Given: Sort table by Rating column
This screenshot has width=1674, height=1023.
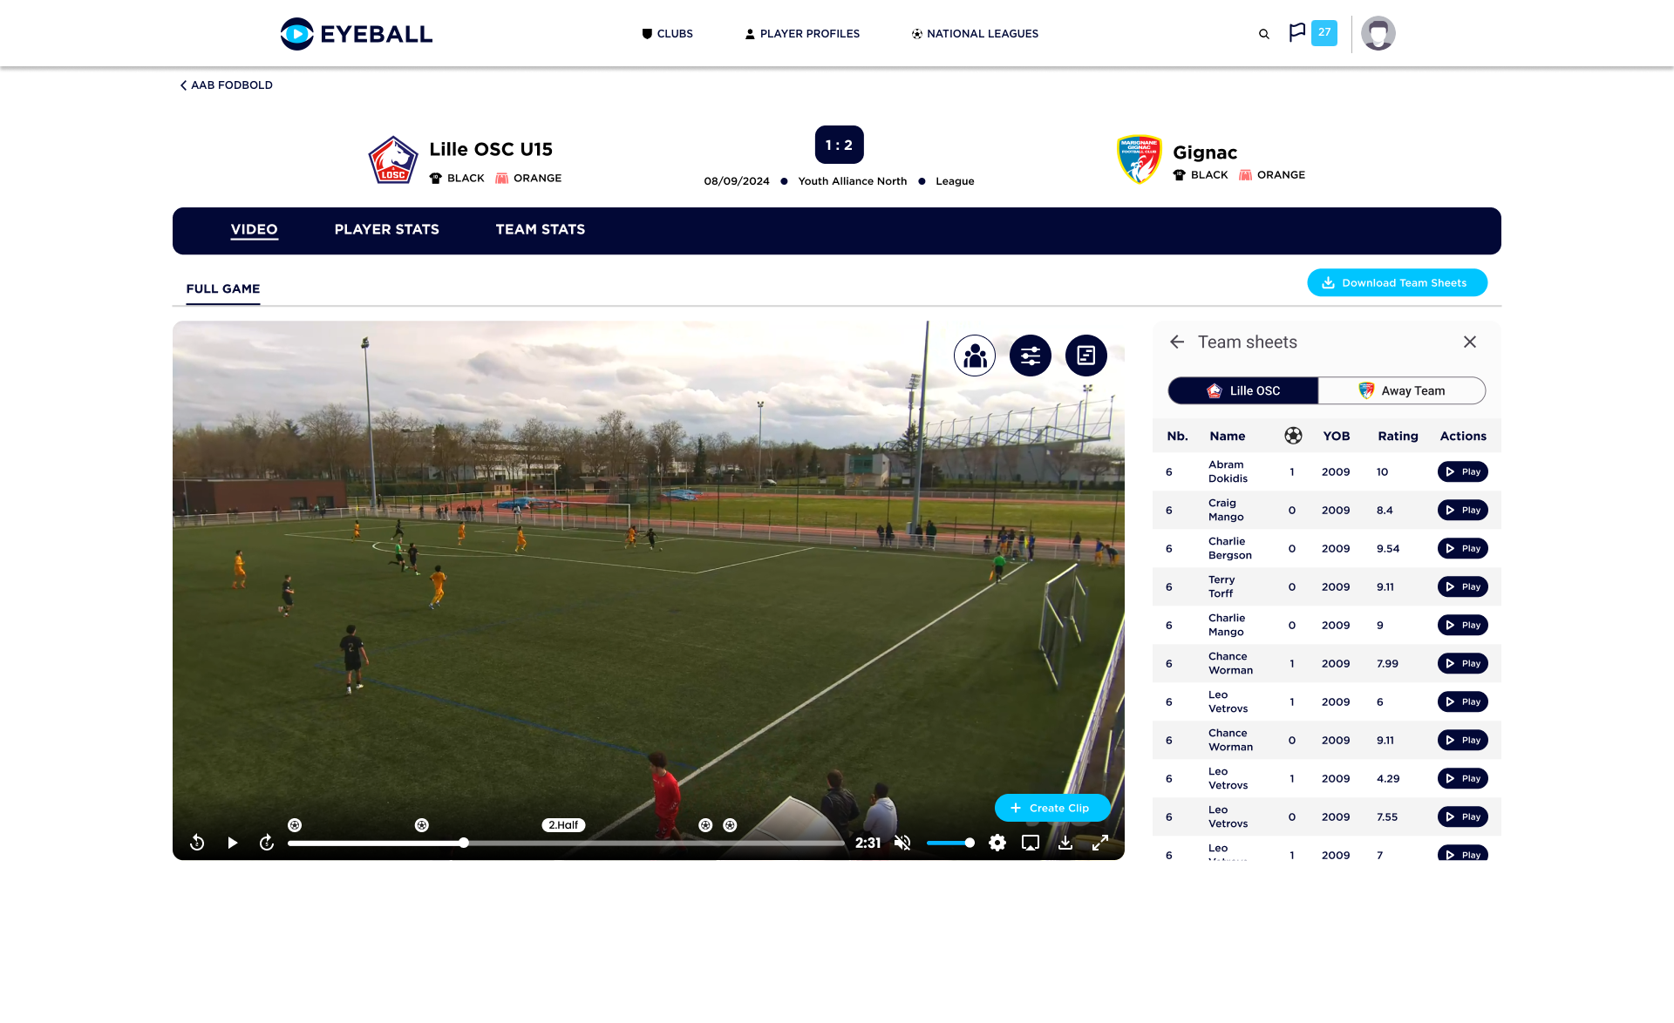Looking at the screenshot, I should 1398,437.
